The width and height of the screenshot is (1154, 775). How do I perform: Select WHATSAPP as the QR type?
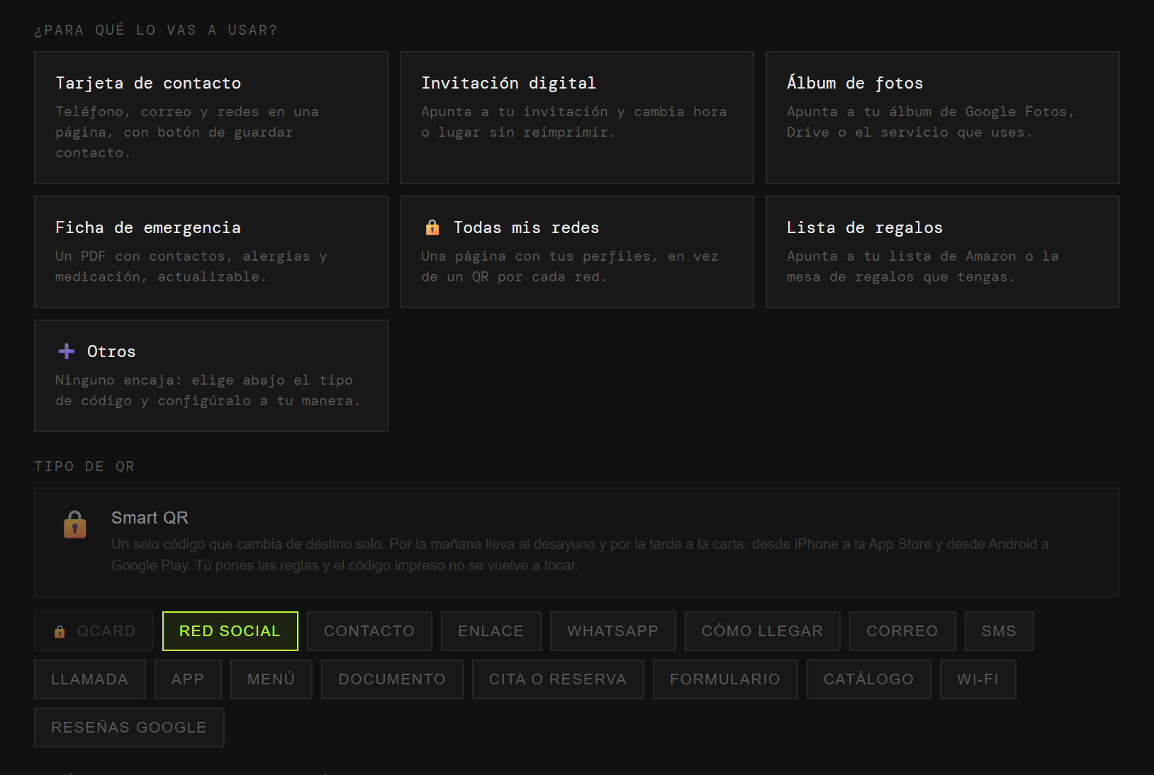(613, 631)
